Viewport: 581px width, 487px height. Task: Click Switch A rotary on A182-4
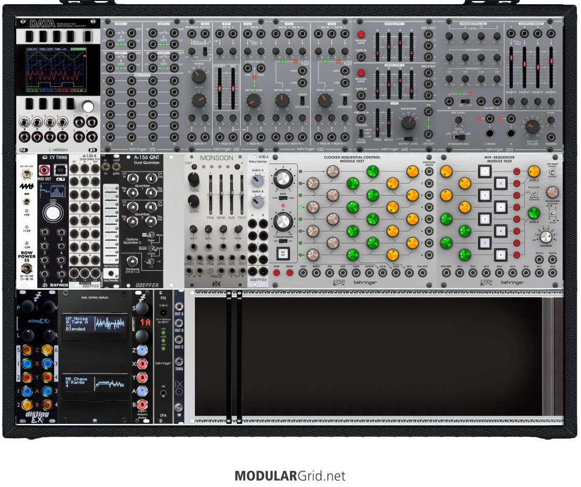click(x=257, y=181)
